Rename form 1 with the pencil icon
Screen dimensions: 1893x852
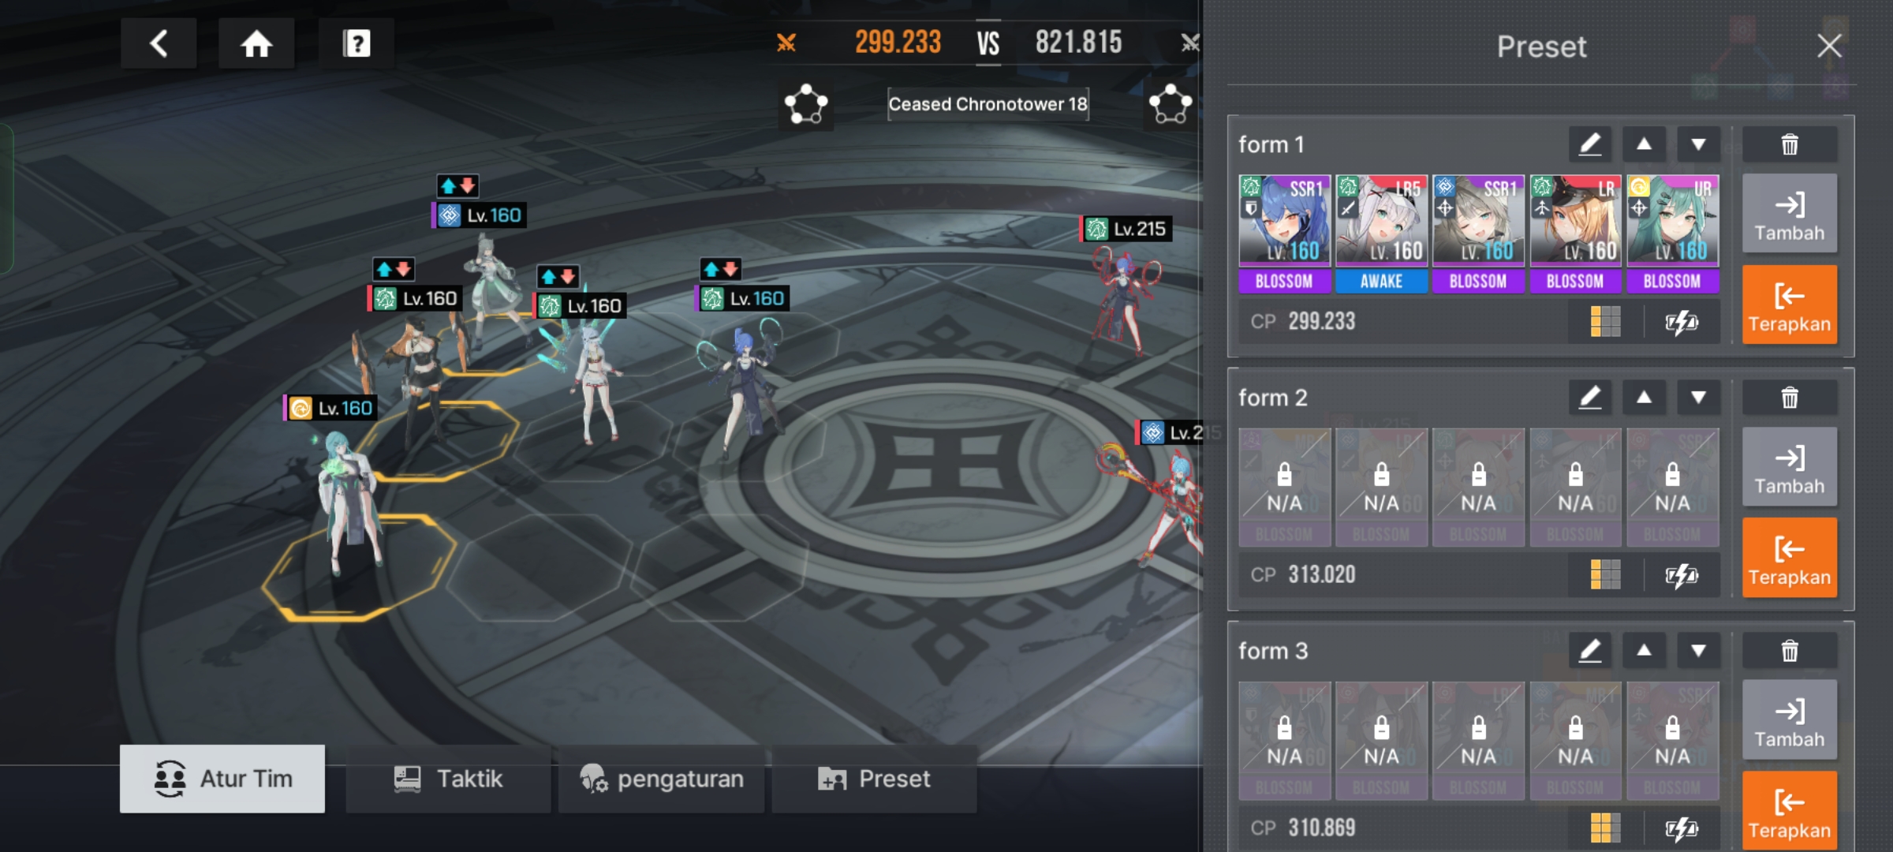pos(1589,145)
